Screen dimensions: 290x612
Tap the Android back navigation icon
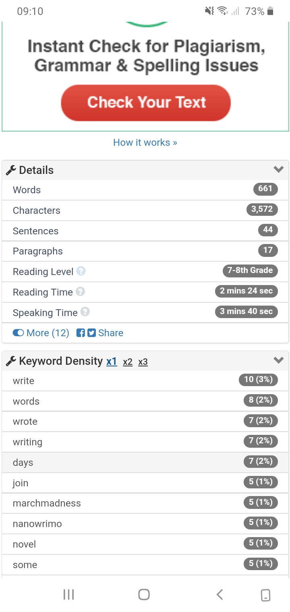pyautogui.click(x=220, y=594)
